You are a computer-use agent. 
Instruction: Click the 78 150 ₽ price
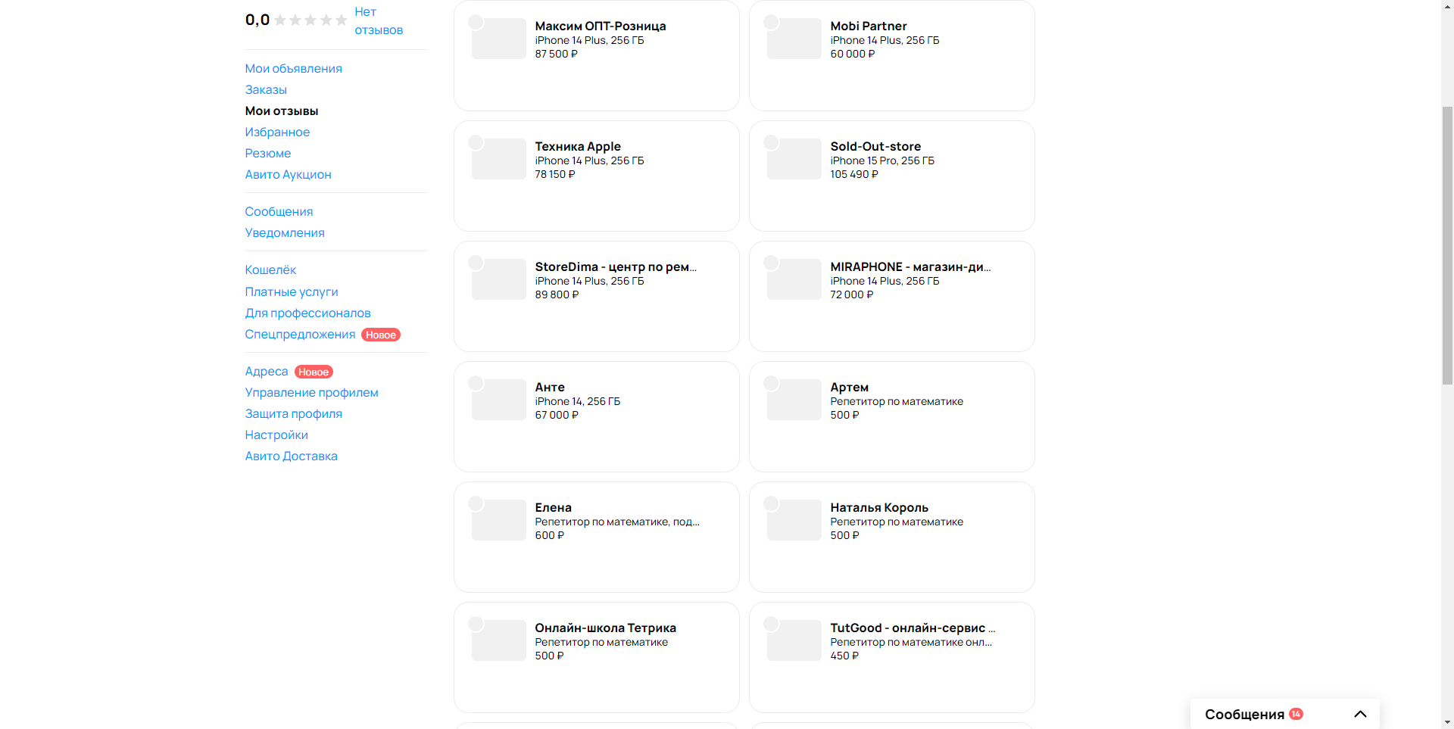click(x=555, y=175)
